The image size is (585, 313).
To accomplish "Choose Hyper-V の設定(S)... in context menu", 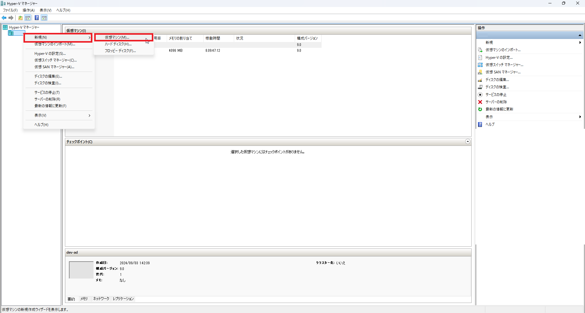I will pyautogui.click(x=59, y=54).
